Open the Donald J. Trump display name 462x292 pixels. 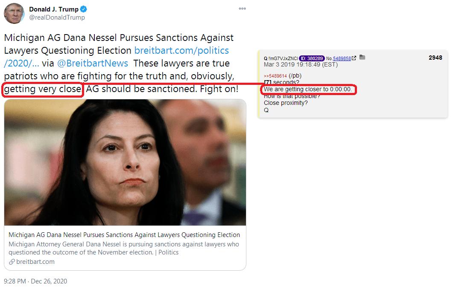[54, 9]
